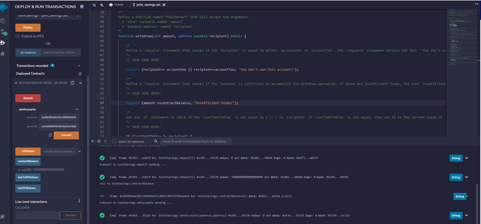Toggle the side panel arrows icon at top right
481x224 pixels.
pos(477,3)
